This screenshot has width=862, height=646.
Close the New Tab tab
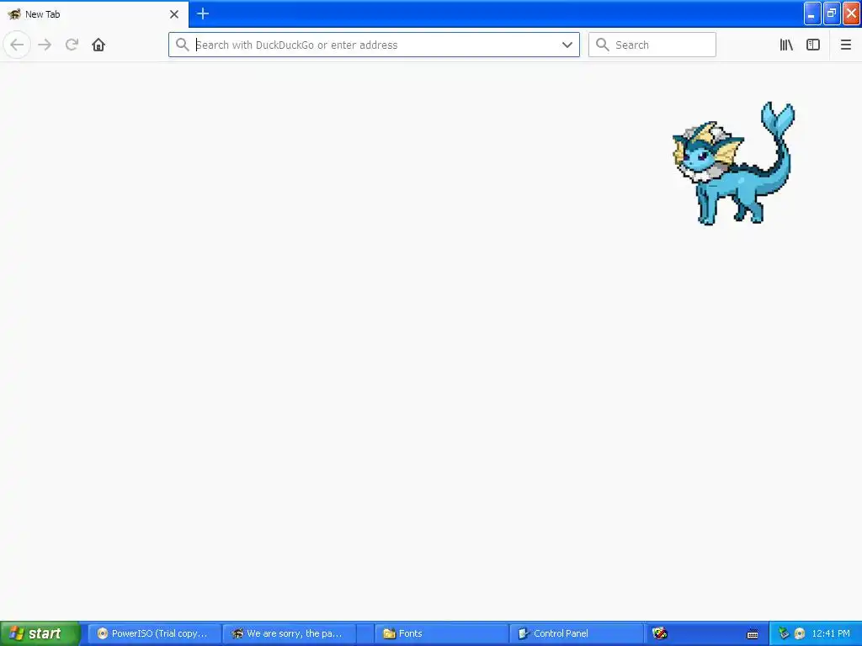(x=174, y=14)
